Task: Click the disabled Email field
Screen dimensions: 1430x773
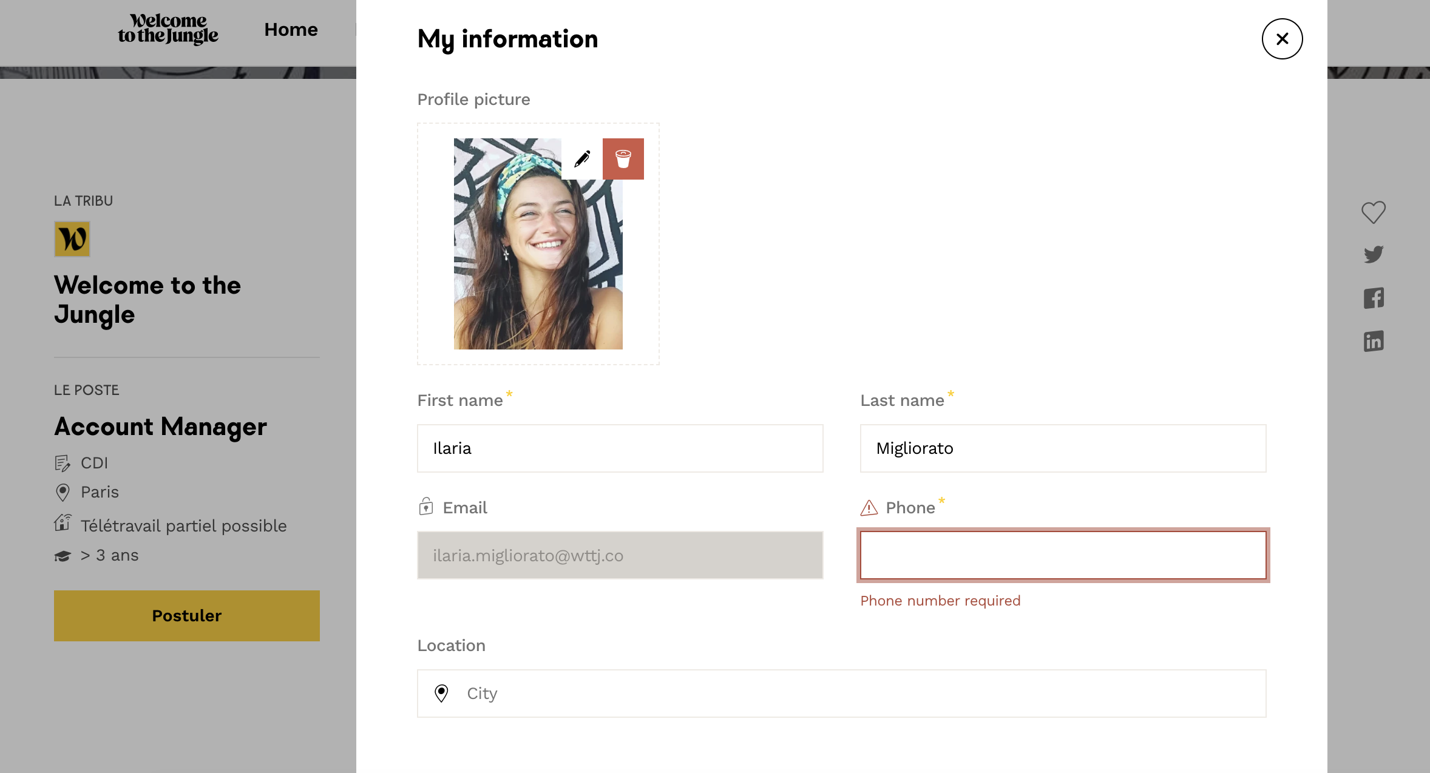Action: 620,555
